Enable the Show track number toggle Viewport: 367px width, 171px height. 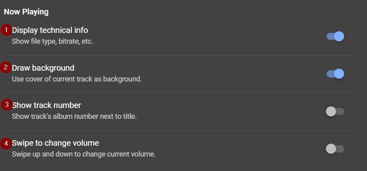[335, 111]
